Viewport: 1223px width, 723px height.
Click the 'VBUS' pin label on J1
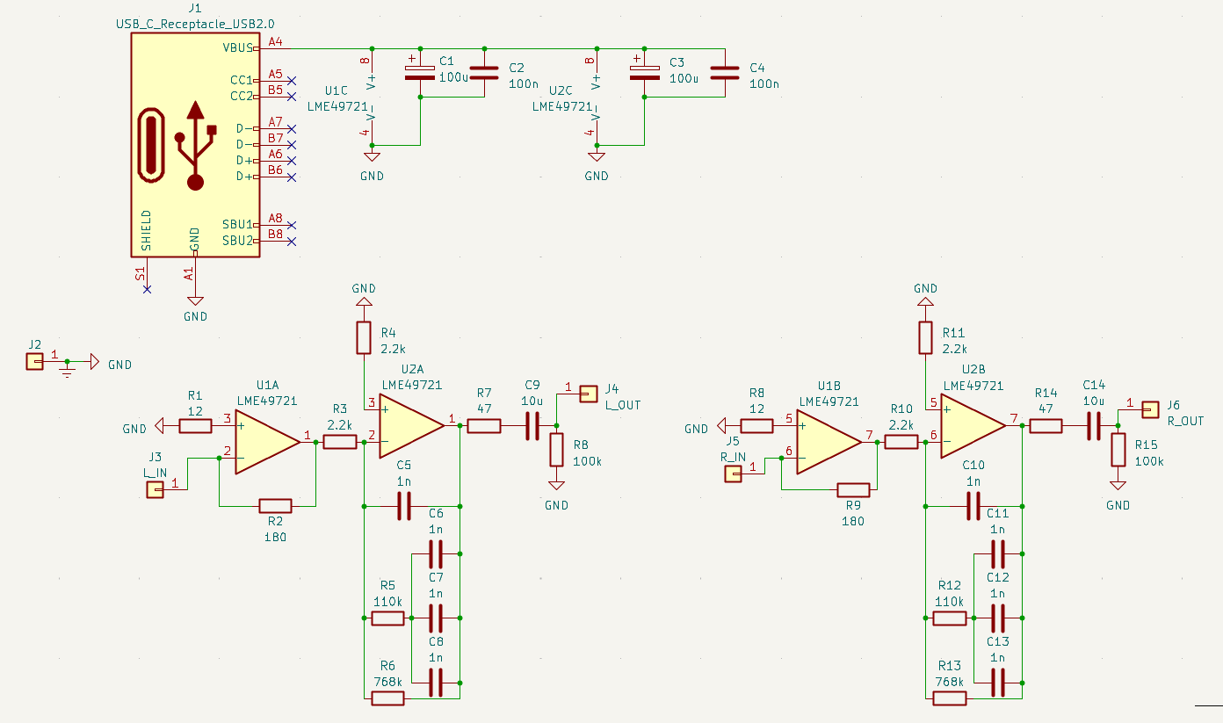[238, 48]
